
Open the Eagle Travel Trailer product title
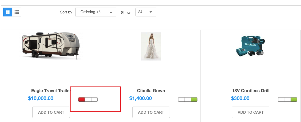coord(51,91)
